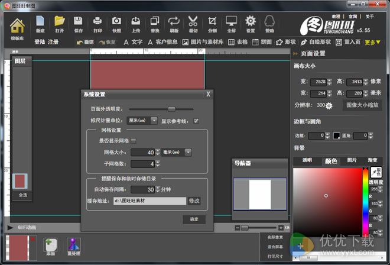Switch to the 透明 background tab
The image size is (390, 265).
pyautogui.click(x=307, y=160)
